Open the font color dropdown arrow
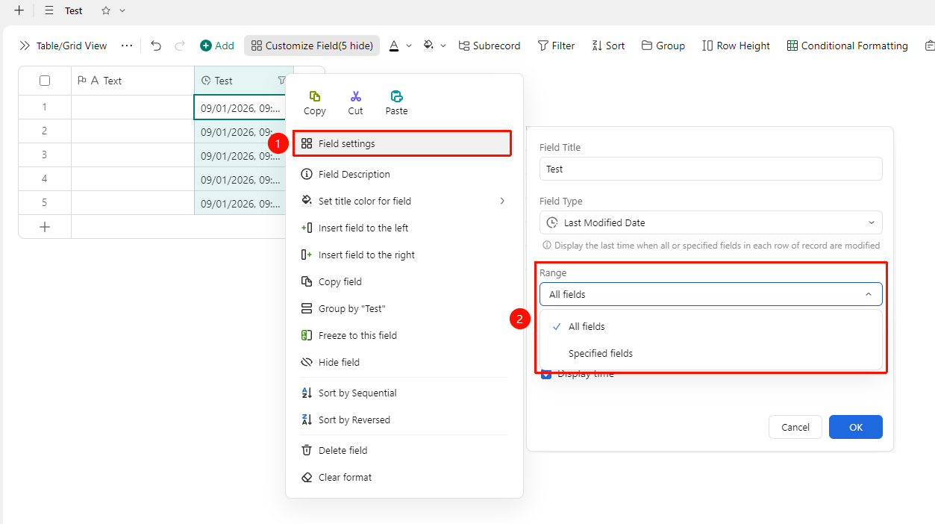This screenshot has width=935, height=524. 409,46
